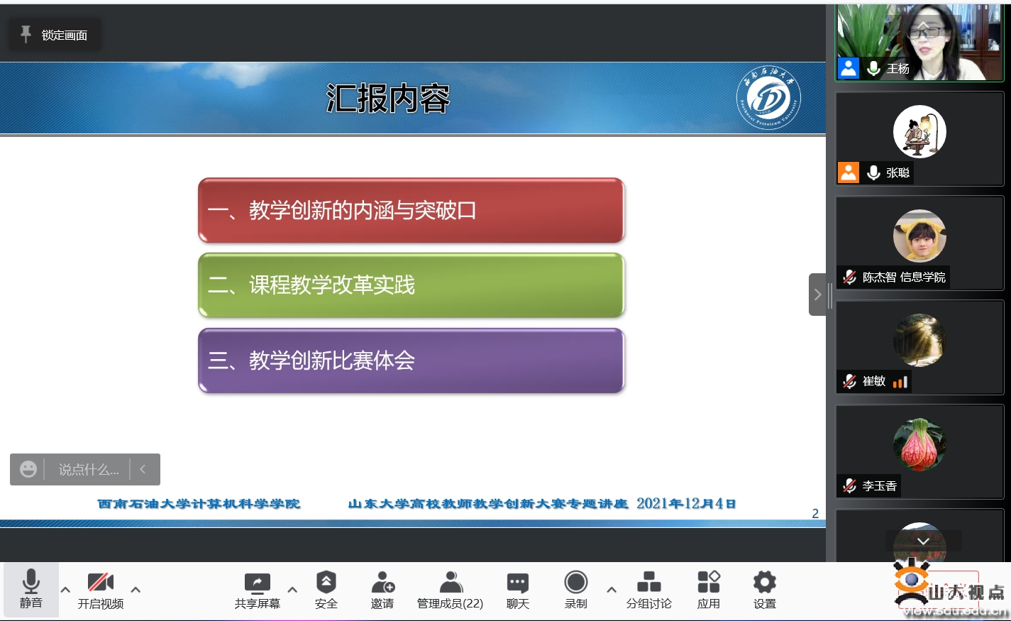Collapse the participant video side panel
Viewport: 1011px width, 621px height.
point(817,294)
